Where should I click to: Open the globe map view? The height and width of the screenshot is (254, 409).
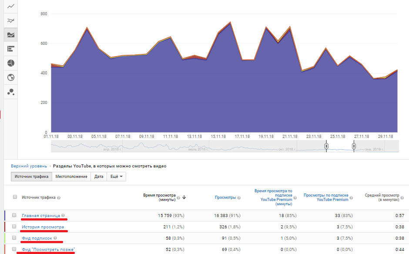(11, 78)
